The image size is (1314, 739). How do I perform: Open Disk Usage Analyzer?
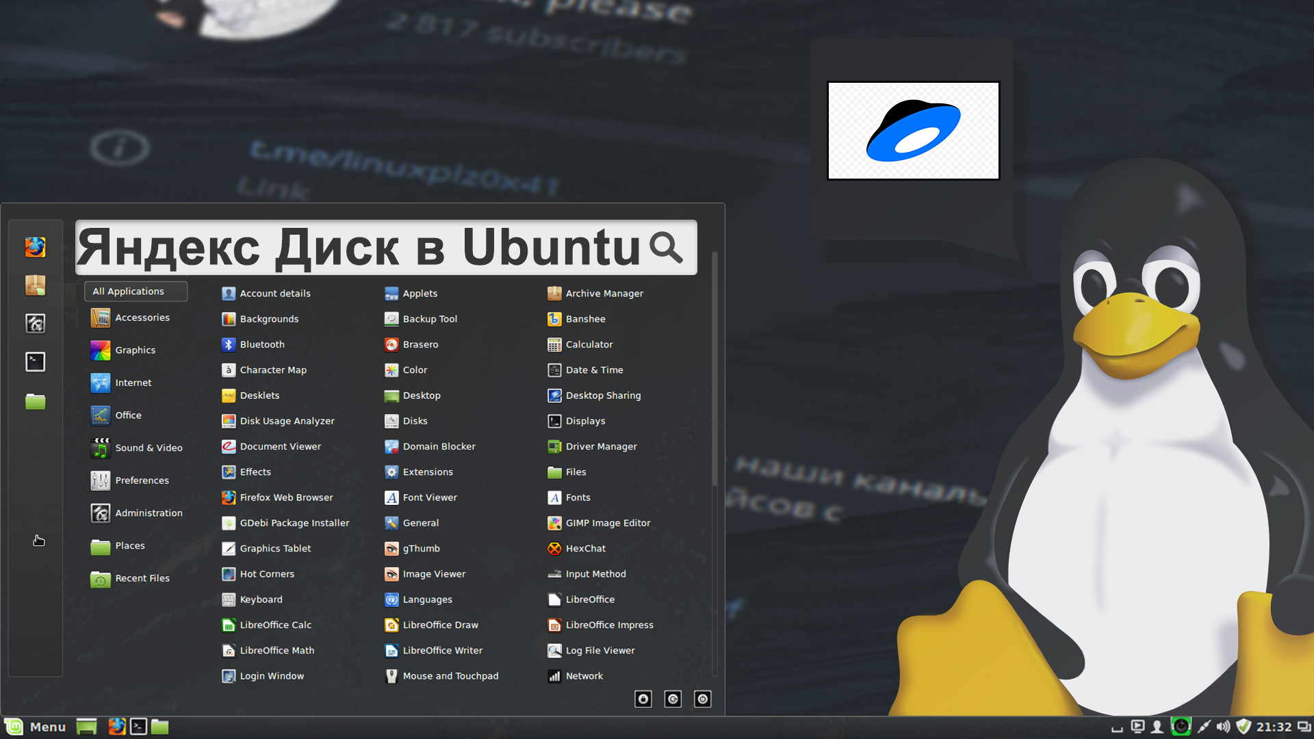click(286, 421)
